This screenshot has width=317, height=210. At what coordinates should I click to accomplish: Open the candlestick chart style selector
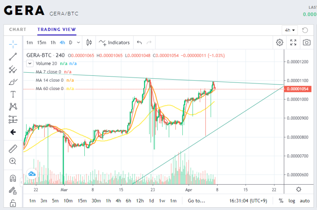pyautogui.click(x=89, y=43)
